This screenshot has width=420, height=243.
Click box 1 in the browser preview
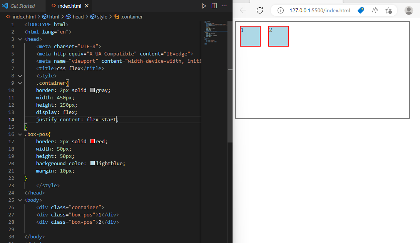[x=250, y=36]
